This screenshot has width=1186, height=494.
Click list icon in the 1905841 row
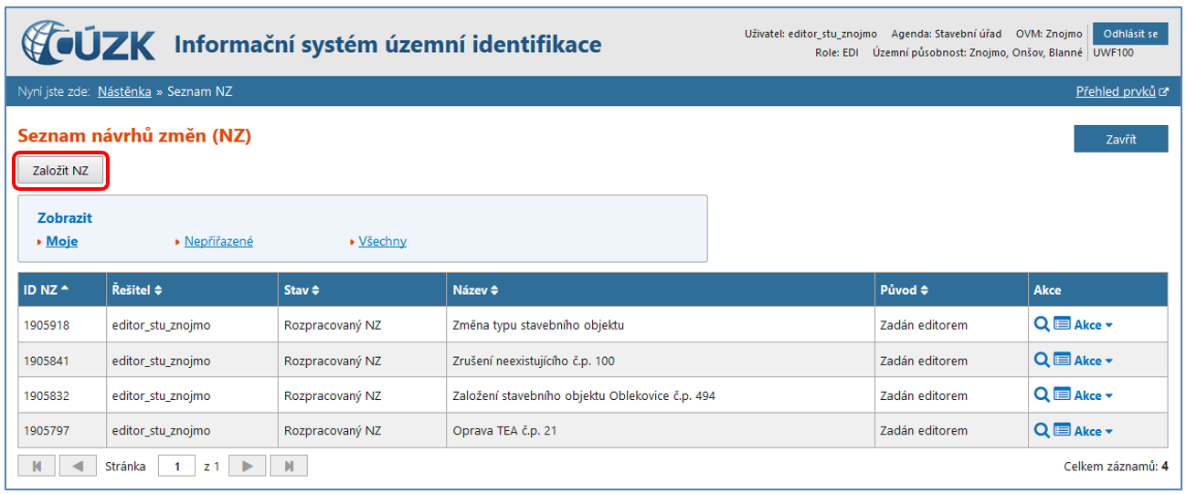[x=1062, y=360]
